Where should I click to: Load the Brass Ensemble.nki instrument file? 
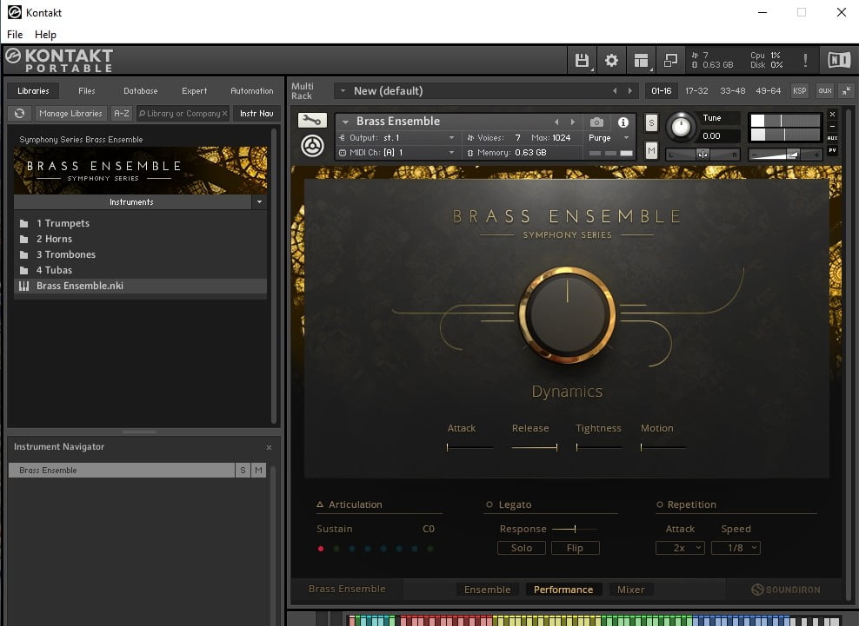[x=140, y=286]
